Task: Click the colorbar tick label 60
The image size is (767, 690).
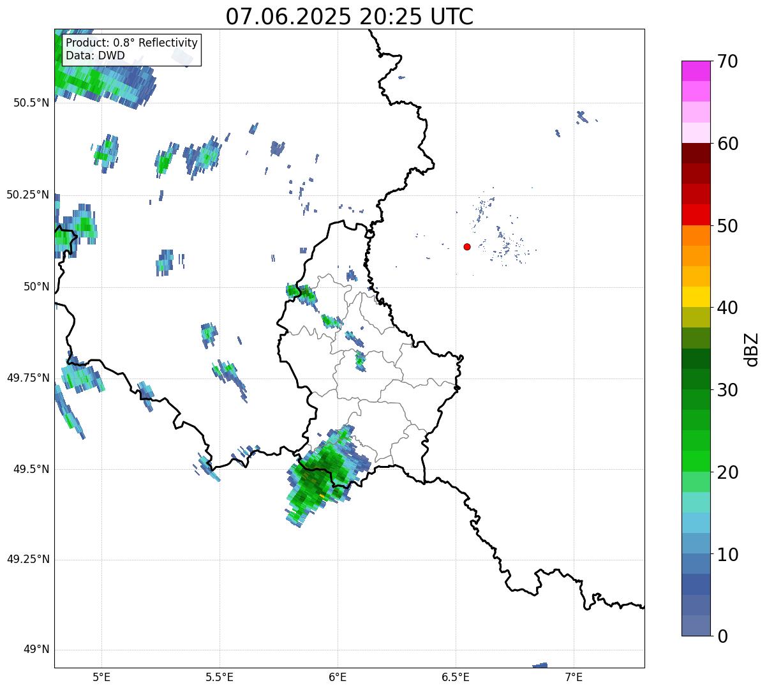Action: pos(727,144)
